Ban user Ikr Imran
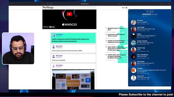174x97 pixels. (148, 24)
